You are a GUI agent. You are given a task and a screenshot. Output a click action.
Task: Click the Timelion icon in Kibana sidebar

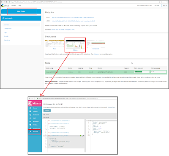pyautogui.click(x=30, y=125)
